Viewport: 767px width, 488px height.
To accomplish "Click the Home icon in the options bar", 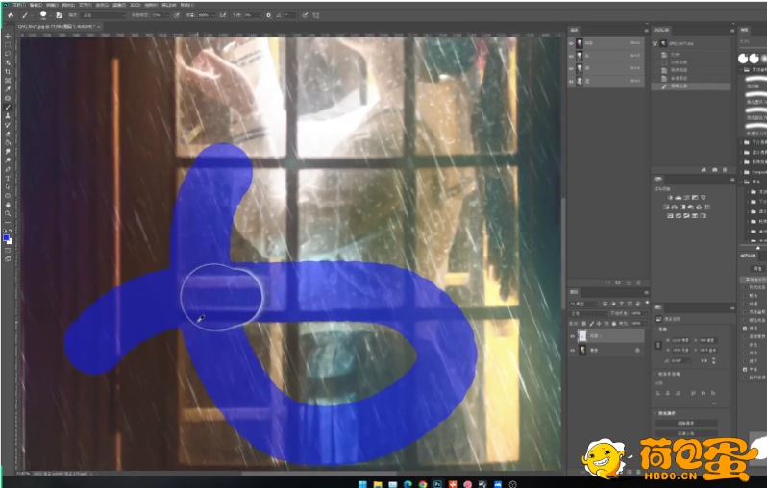I will click(11, 15).
